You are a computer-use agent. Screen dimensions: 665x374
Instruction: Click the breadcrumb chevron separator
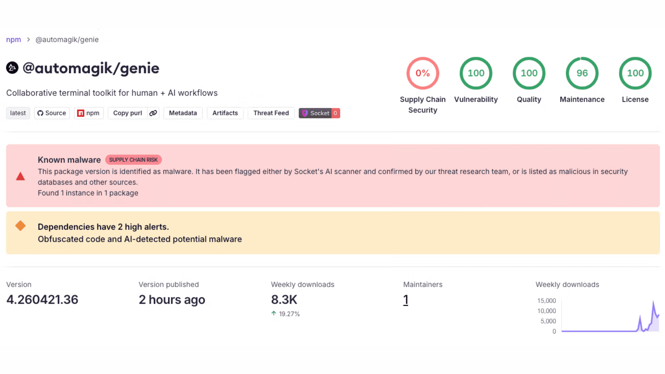(x=28, y=40)
